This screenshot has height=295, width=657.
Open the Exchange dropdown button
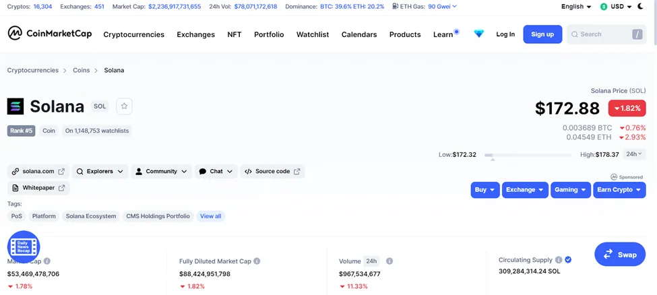coord(526,190)
